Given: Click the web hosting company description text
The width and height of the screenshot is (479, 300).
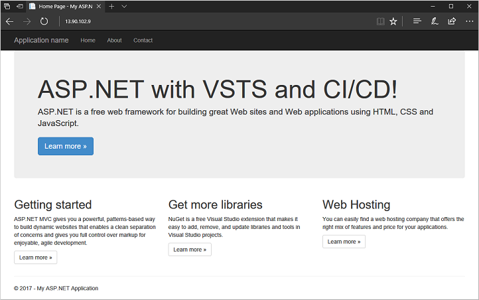Looking at the screenshot, I should (393, 223).
